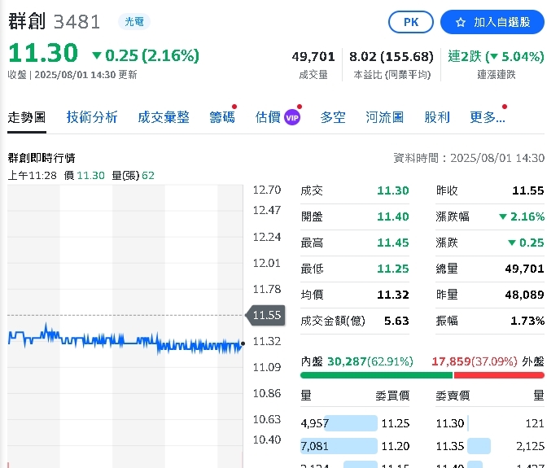Screen dimensions: 560x468
Task: Click the PK compare button
Action: pos(411,22)
